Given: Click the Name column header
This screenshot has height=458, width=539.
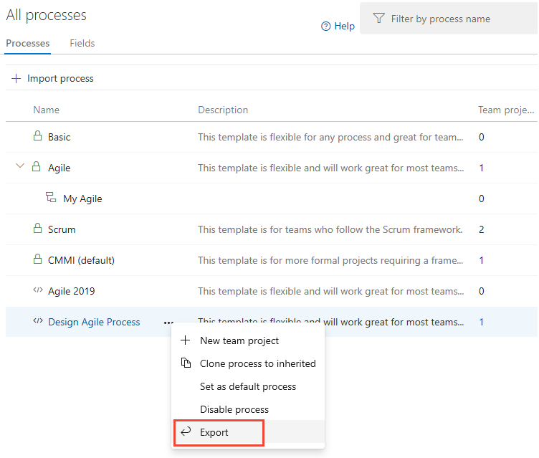Looking at the screenshot, I should [46, 110].
